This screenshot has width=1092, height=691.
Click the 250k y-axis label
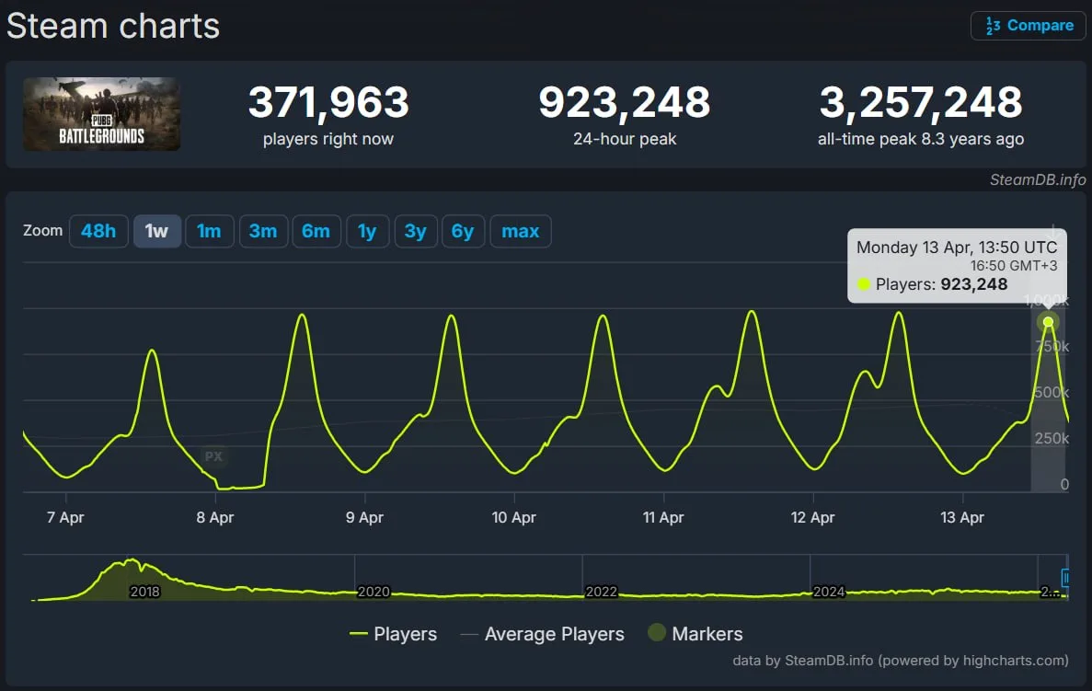1052,438
